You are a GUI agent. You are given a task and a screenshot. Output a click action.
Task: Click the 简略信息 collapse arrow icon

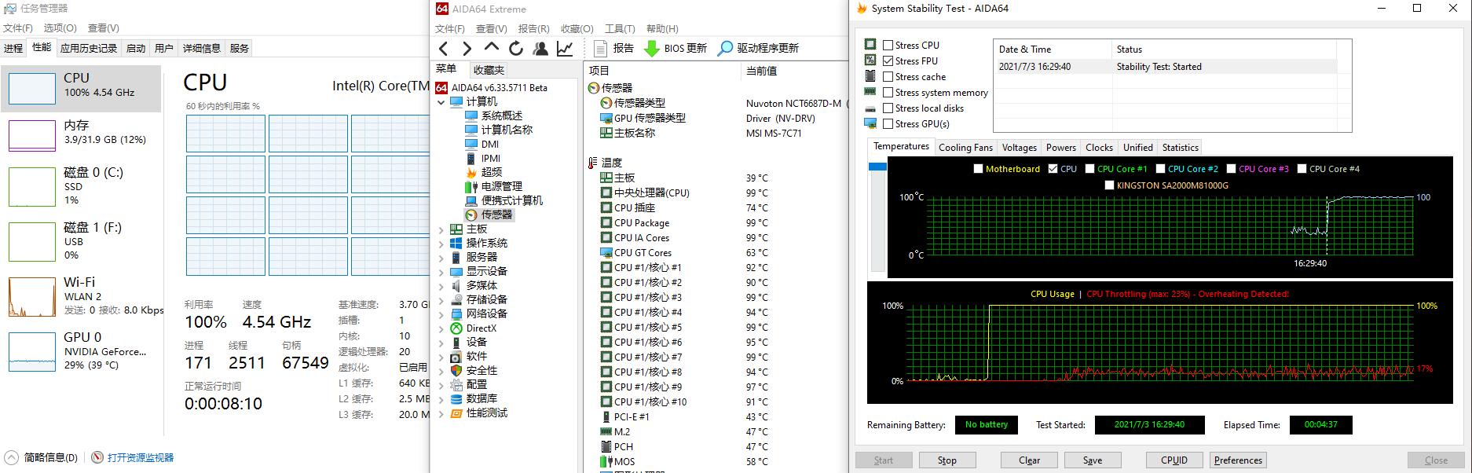[x=12, y=457]
